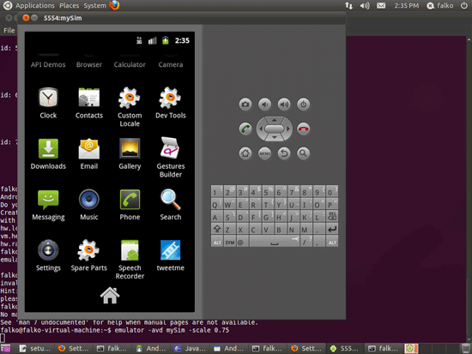Screen dimensions: 472x354
Task: Open the mail envelope indicator
Action: [x=381, y=5]
